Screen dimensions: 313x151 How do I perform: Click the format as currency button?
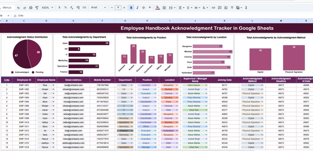59,7
